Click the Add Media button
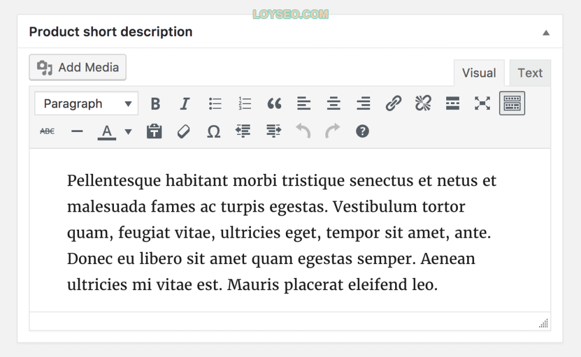Image resolution: width=581 pixels, height=357 pixels. [x=78, y=67]
